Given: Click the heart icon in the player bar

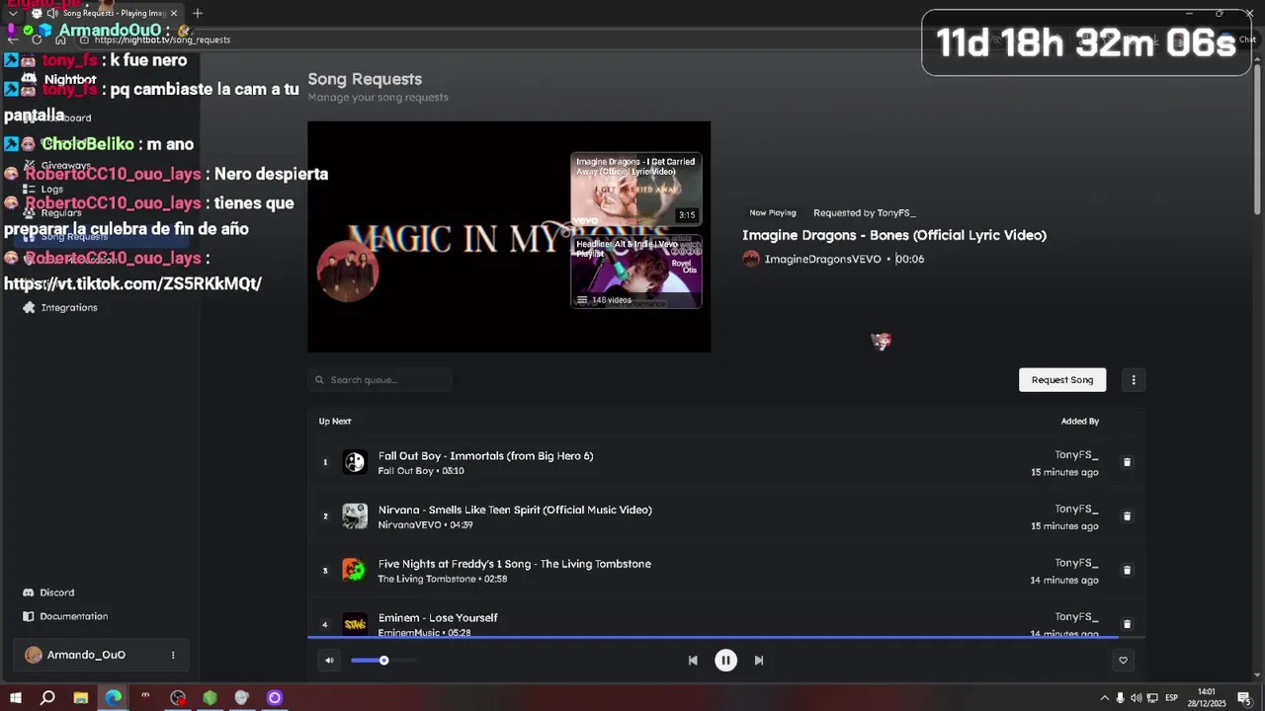Looking at the screenshot, I should (1123, 661).
